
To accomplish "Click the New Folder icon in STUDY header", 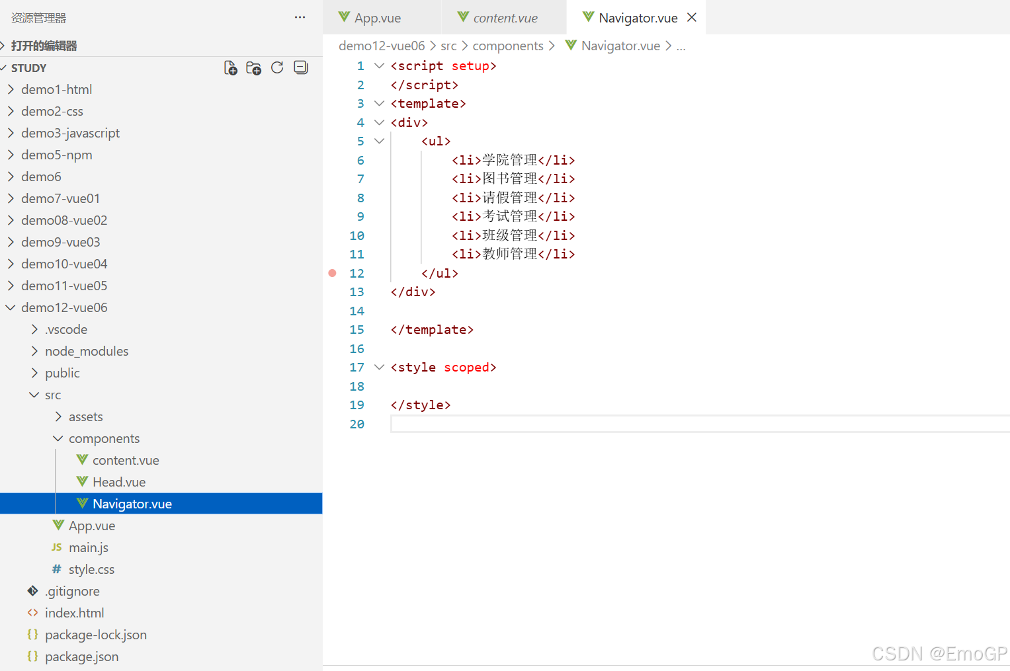I will point(254,68).
